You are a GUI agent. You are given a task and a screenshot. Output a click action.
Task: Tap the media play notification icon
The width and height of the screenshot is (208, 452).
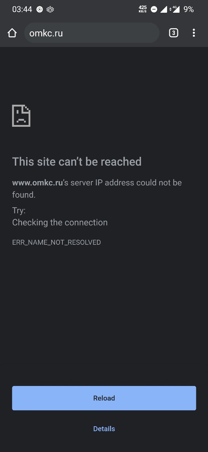(40, 10)
